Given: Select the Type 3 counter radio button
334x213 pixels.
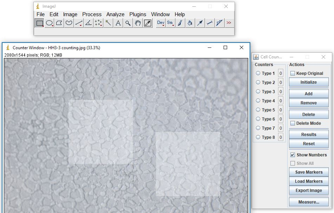Looking at the screenshot, I should tap(258, 92).
